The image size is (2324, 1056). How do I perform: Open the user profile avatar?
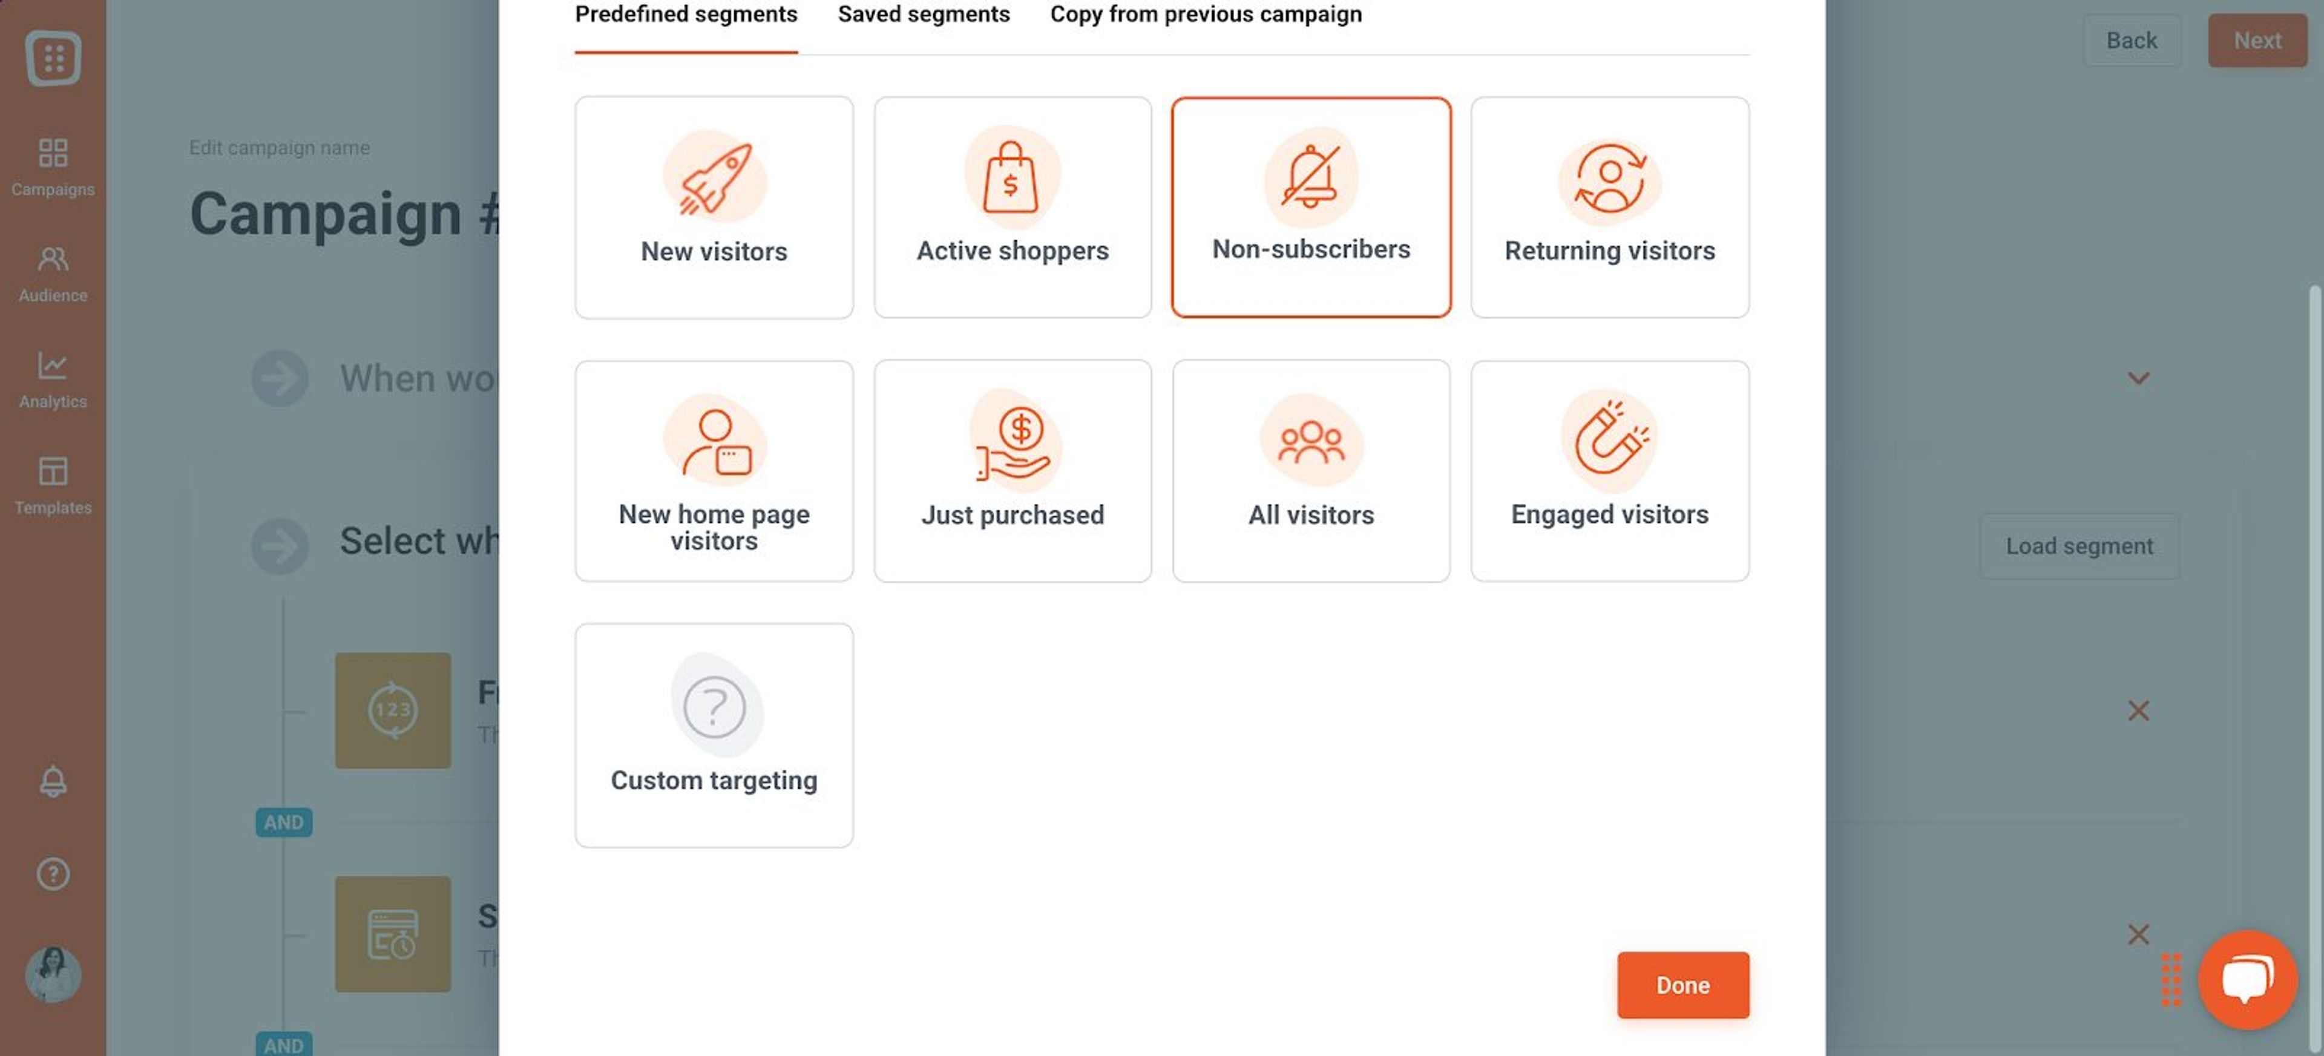(53, 974)
